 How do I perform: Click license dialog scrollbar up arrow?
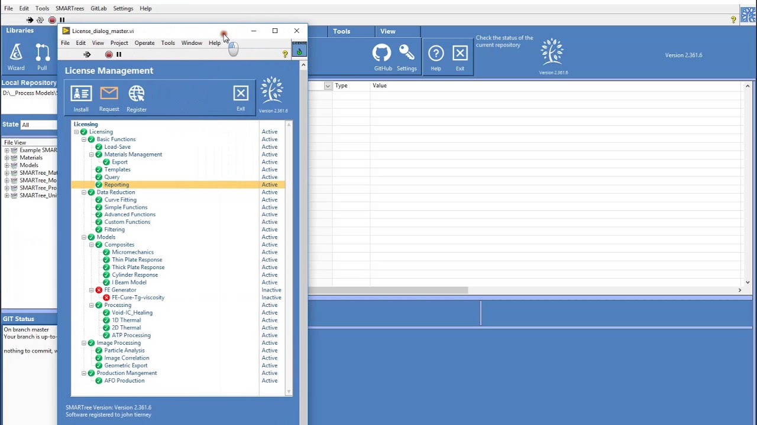(303, 65)
